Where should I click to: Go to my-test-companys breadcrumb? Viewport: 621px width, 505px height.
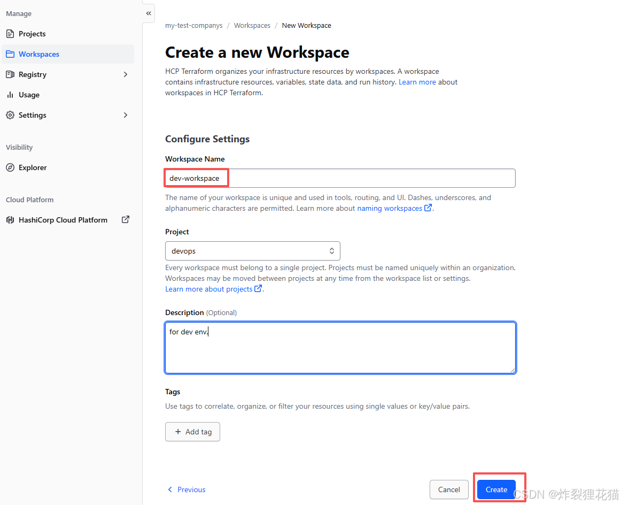pyautogui.click(x=193, y=25)
